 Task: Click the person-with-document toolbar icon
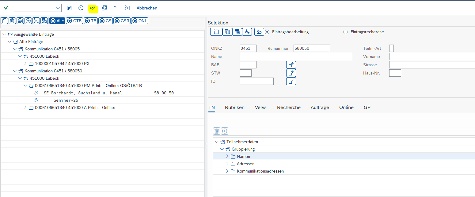(x=104, y=8)
